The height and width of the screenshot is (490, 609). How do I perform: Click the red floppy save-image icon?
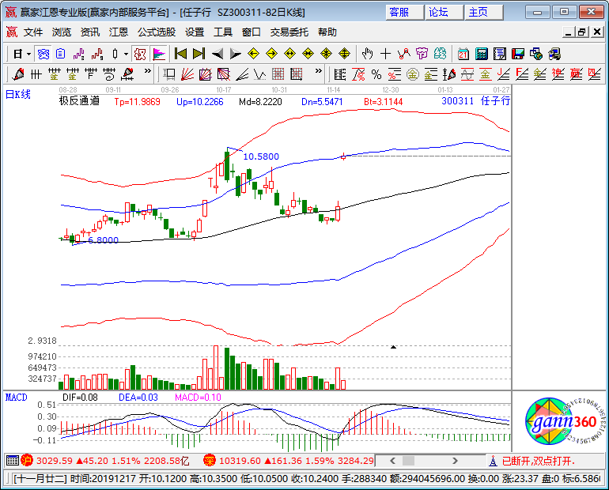click(x=518, y=54)
